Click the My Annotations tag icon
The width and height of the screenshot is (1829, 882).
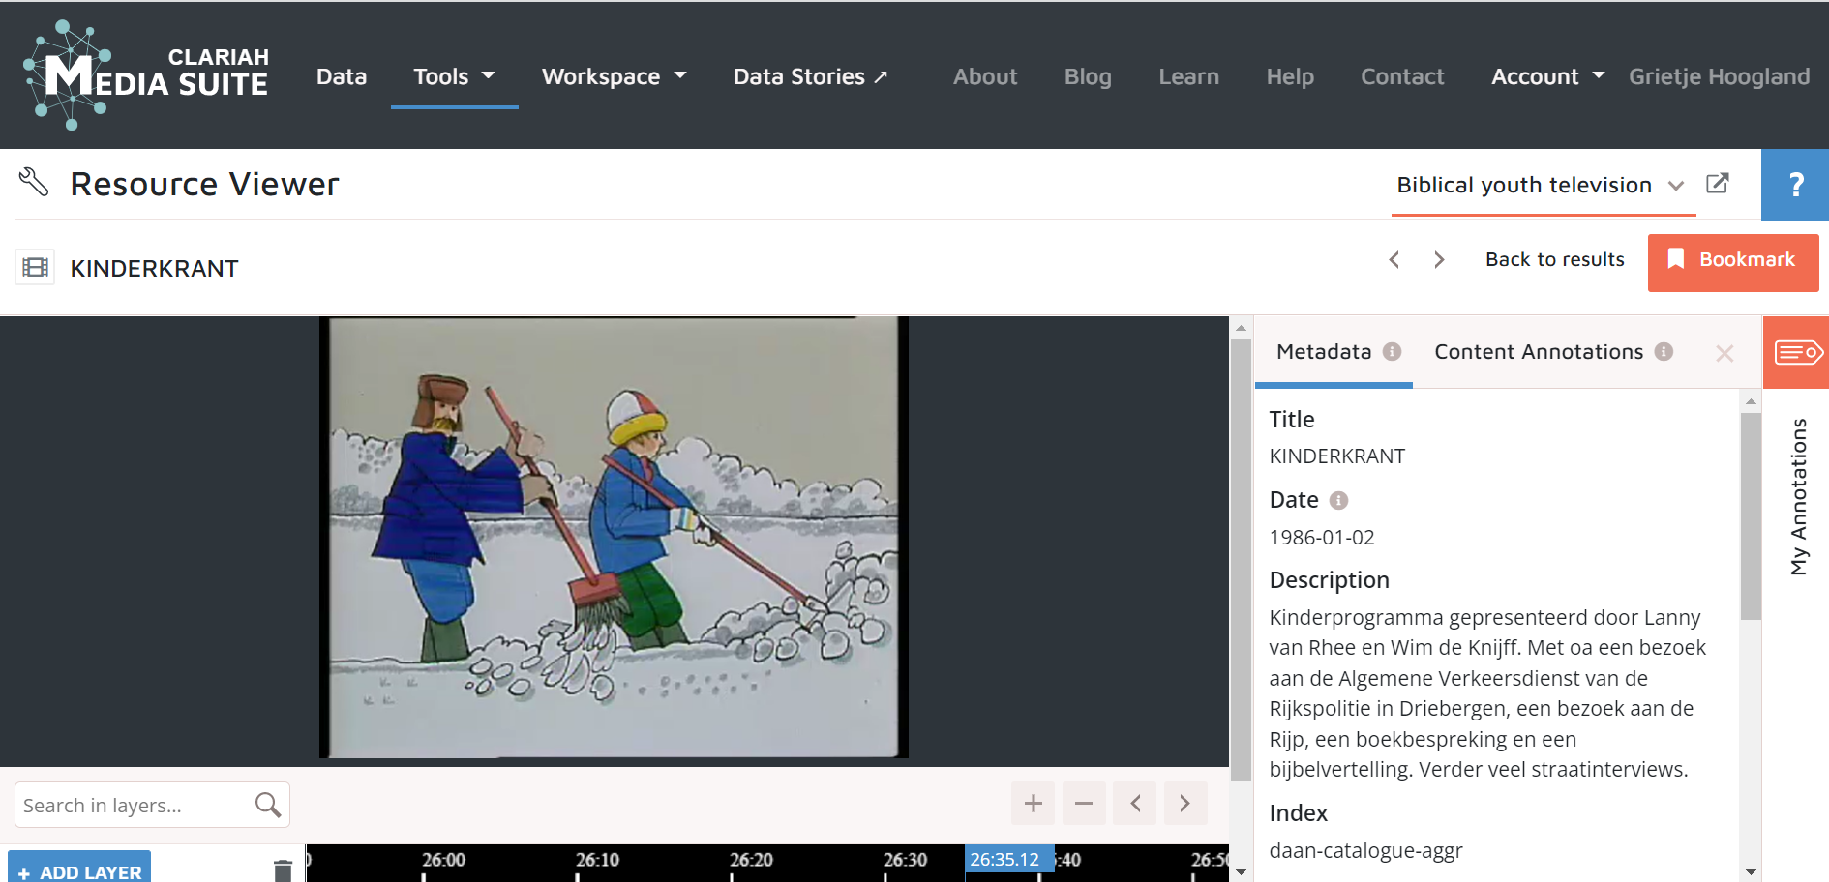pyautogui.click(x=1797, y=353)
